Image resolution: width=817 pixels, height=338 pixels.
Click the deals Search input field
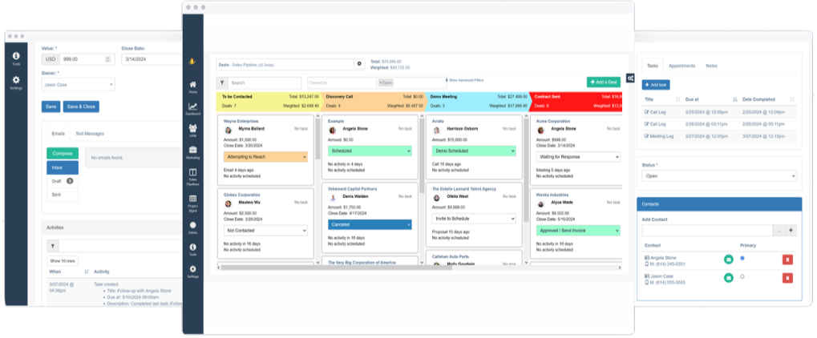click(x=265, y=82)
